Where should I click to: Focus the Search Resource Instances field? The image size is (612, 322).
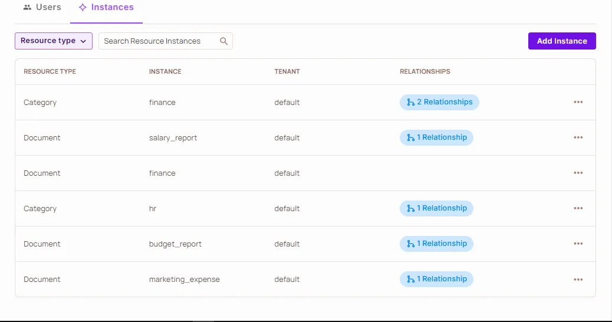point(158,41)
